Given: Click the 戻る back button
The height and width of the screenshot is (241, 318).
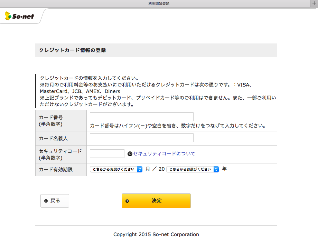Looking at the screenshot, I should [x=55, y=201].
